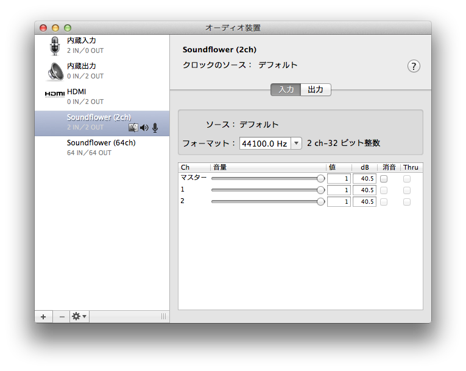
Task: Select the 内蔵出力 device
Action: point(102,72)
